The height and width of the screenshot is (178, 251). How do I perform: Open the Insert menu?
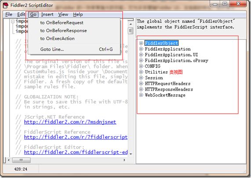point(47,15)
